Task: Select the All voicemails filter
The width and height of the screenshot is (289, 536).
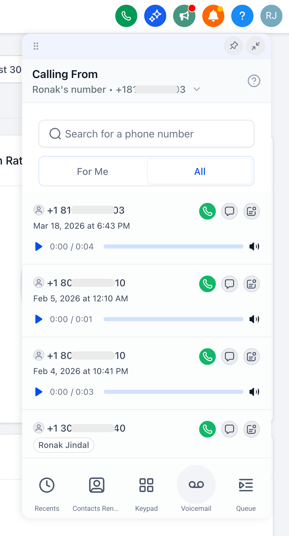Action: [200, 171]
